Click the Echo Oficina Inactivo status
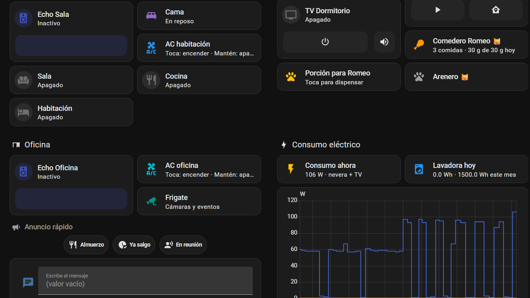 point(49,177)
